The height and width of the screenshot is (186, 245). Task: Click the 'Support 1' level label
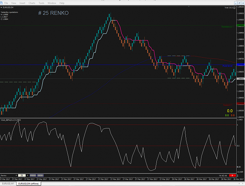tap(228, 105)
